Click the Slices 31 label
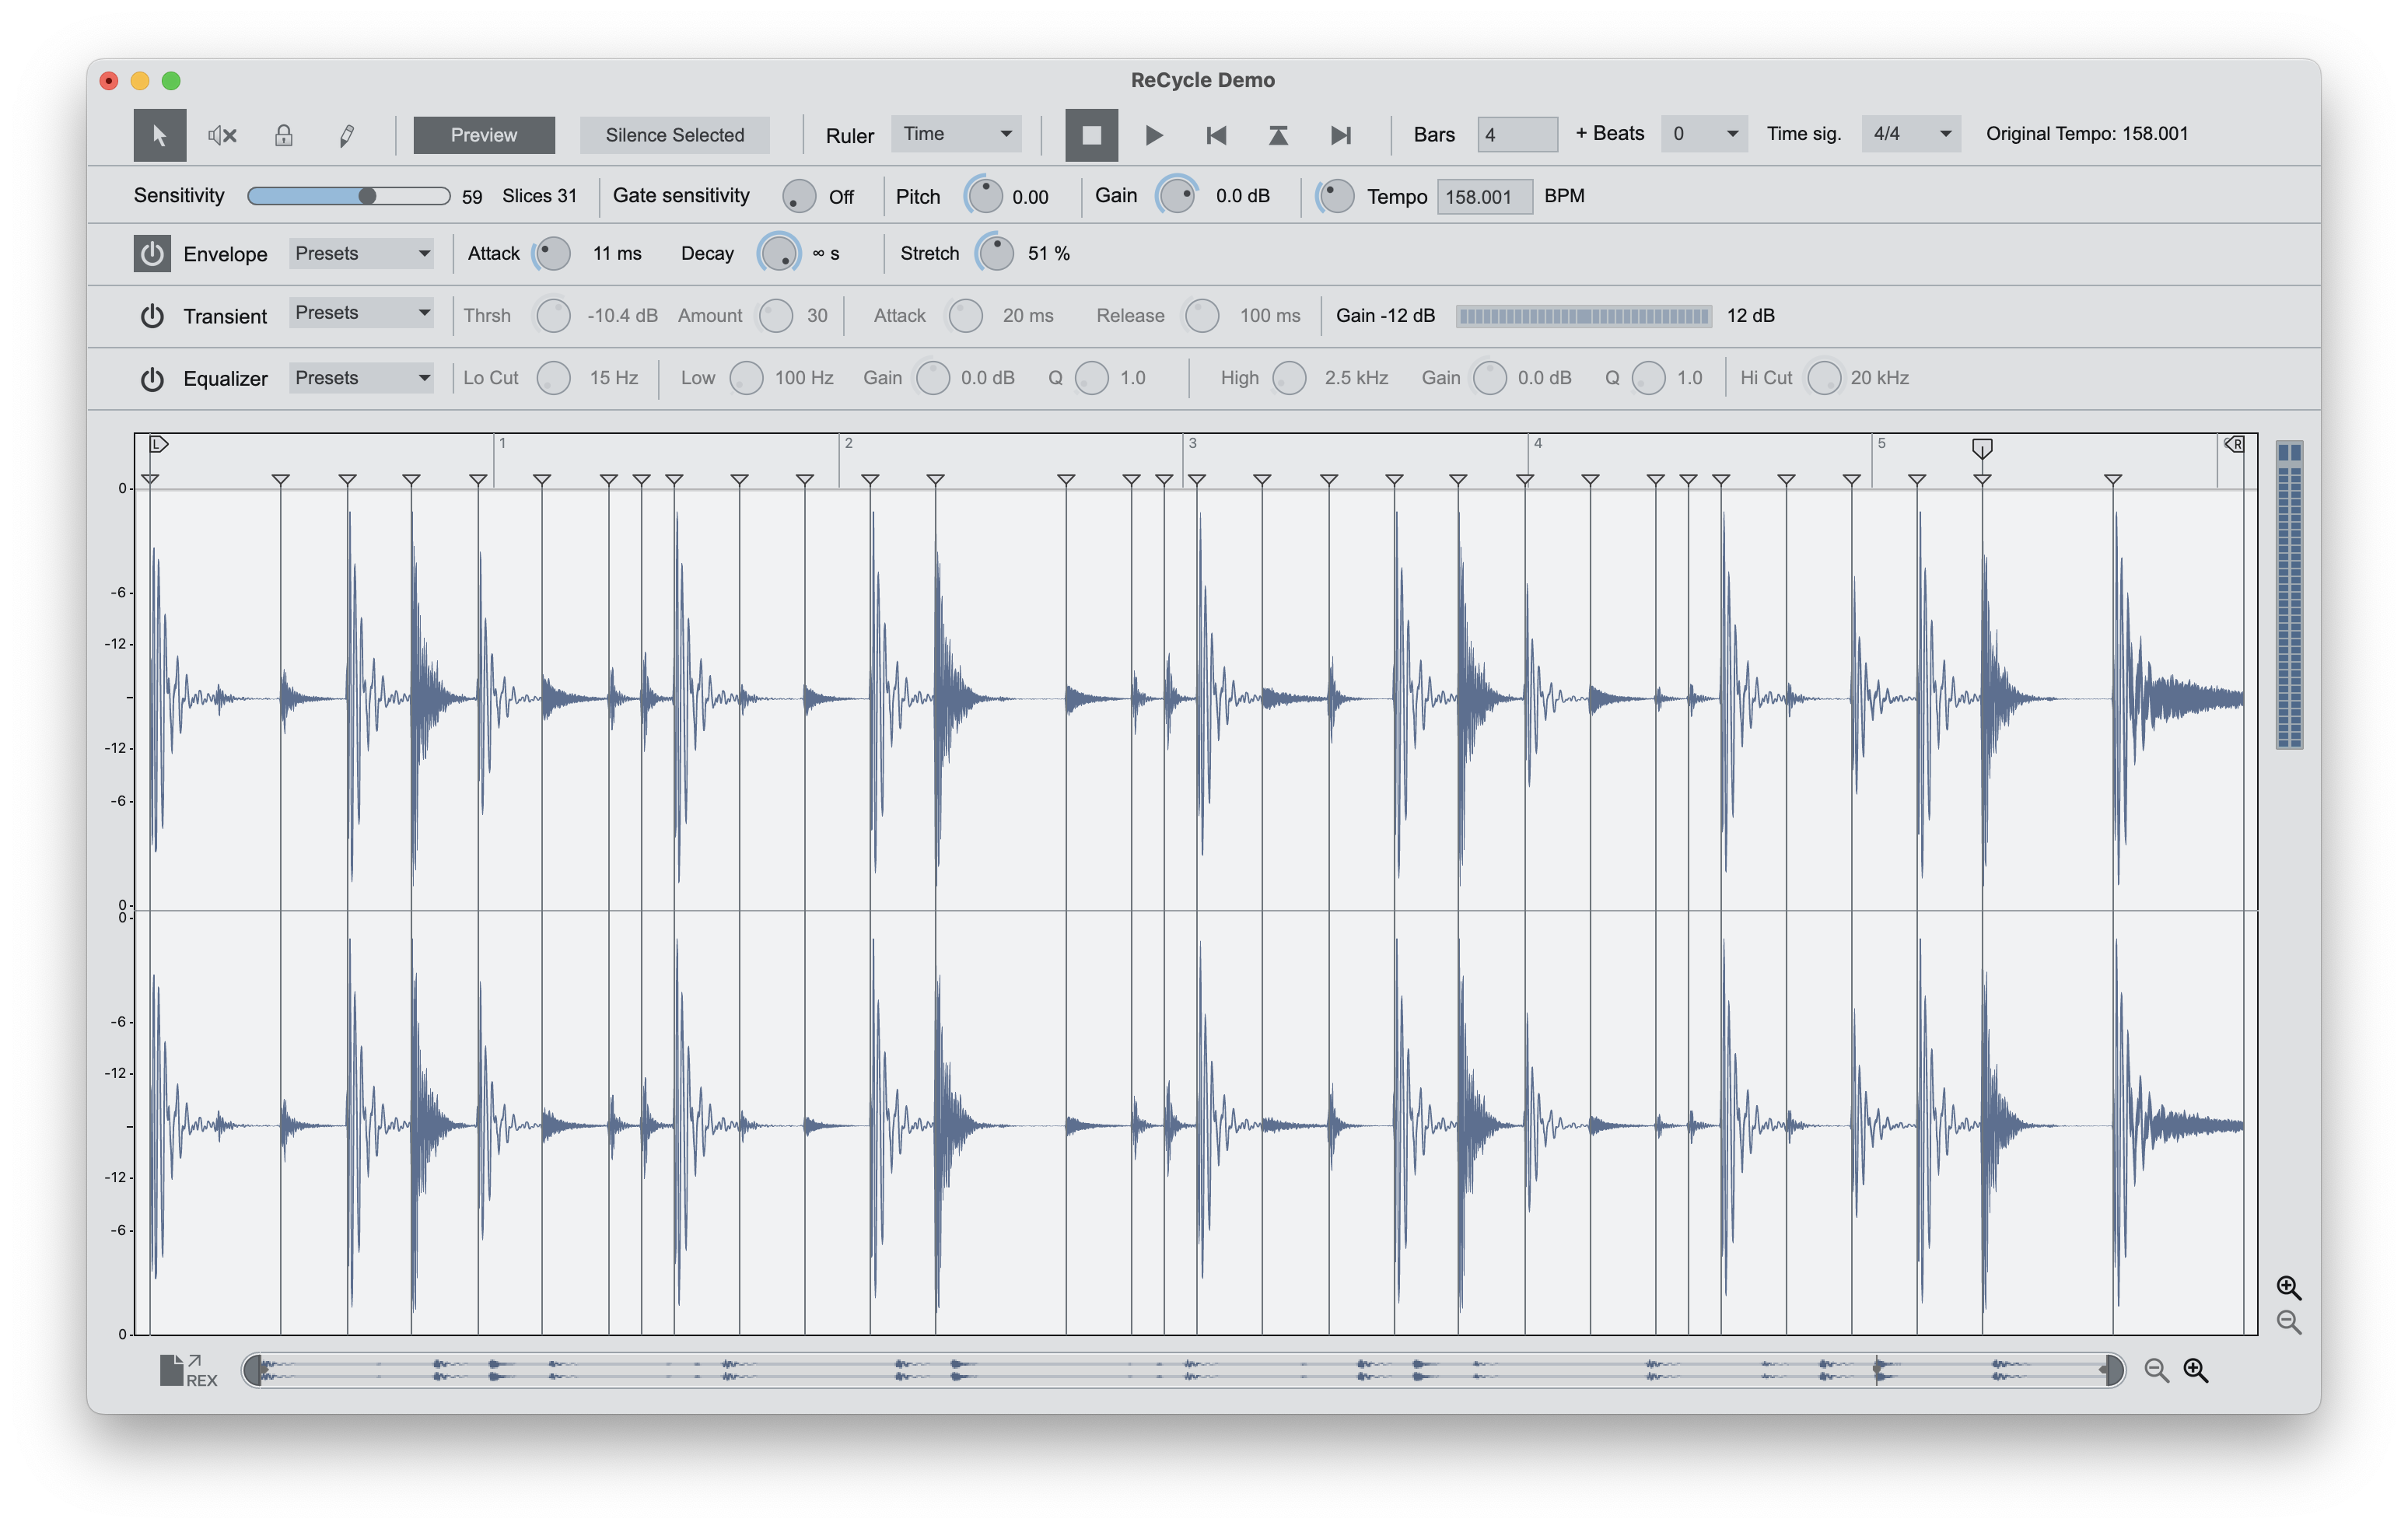Viewport: 2408px width, 1529px height. coord(540,196)
